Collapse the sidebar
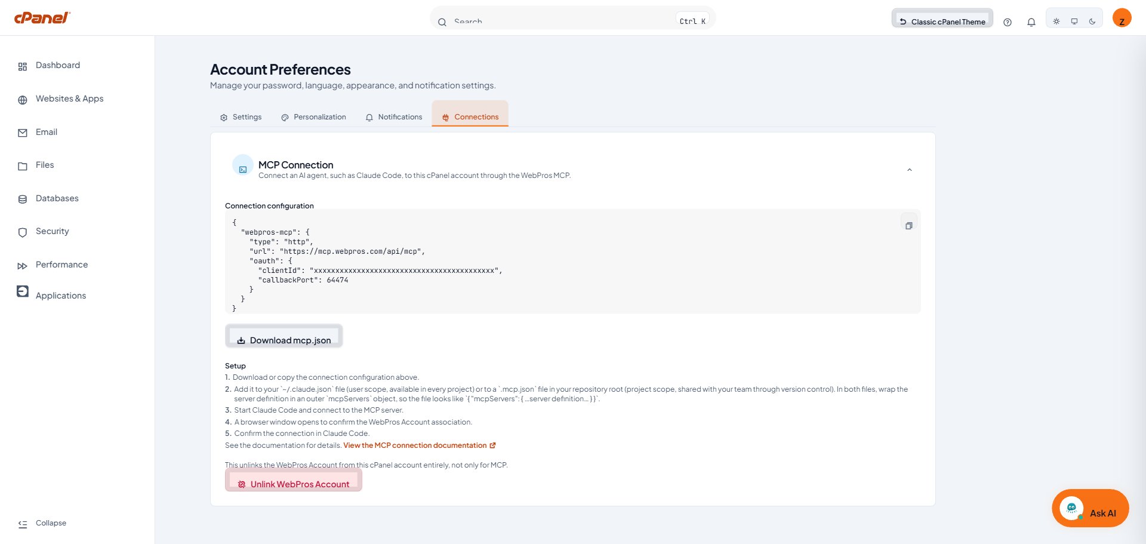1146x544 pixels. (42, 524)
